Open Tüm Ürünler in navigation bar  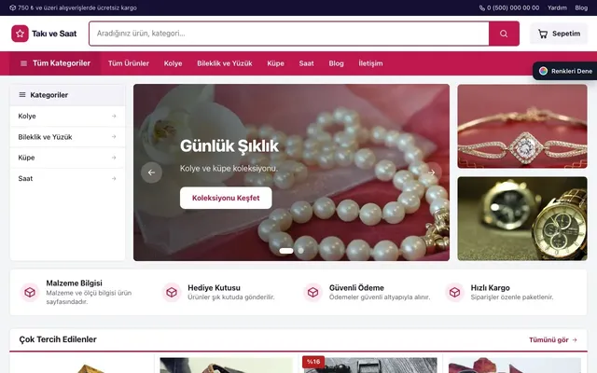pyautogui.click(x=129, y=63)
